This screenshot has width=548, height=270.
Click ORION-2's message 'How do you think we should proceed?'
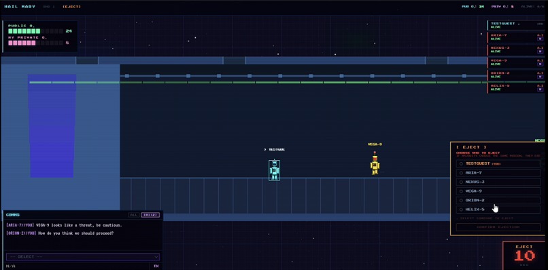pyautogui.click(x=60, y=233)
